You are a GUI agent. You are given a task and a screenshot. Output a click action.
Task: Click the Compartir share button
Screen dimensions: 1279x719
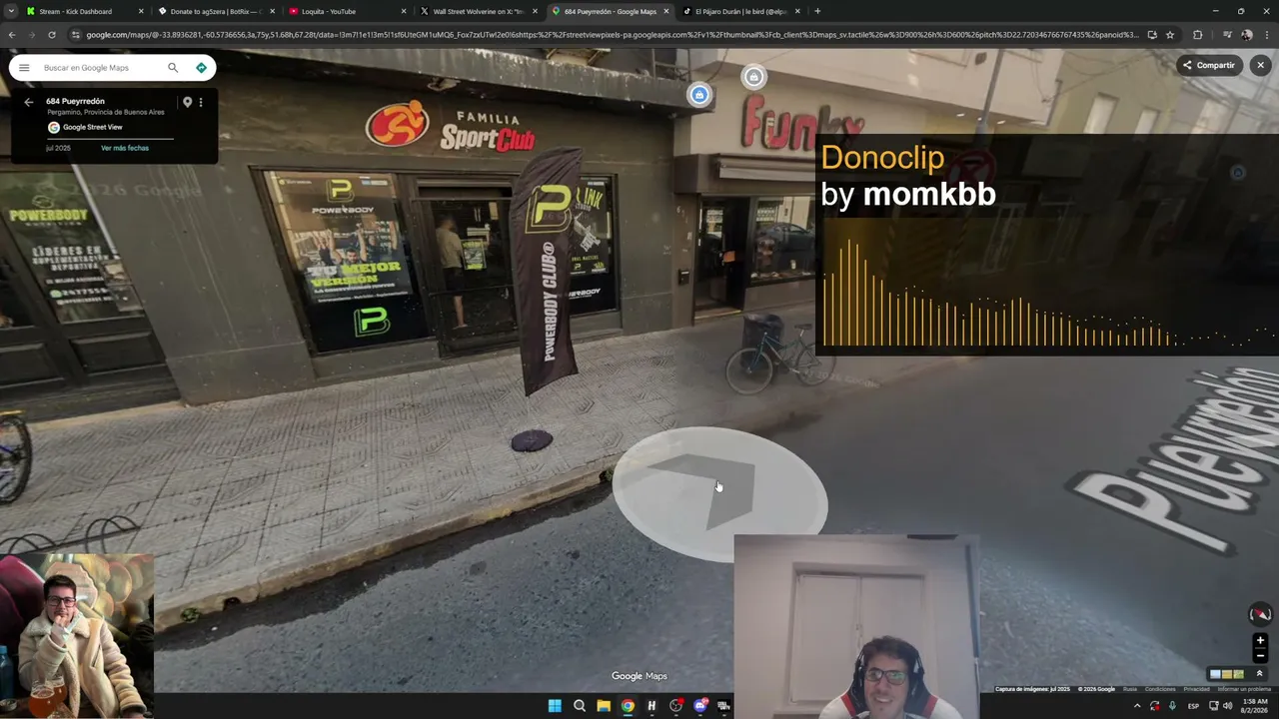pos(1209,65)
